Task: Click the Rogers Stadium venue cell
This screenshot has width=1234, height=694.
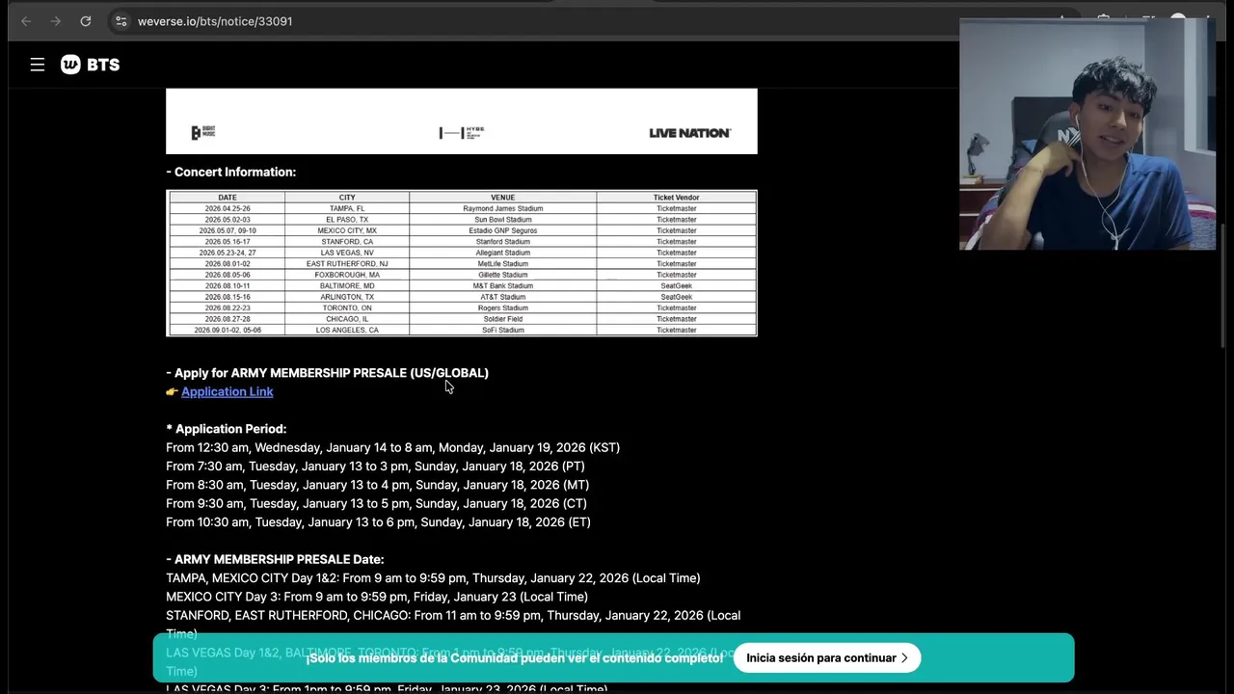Action: [502, 308]
